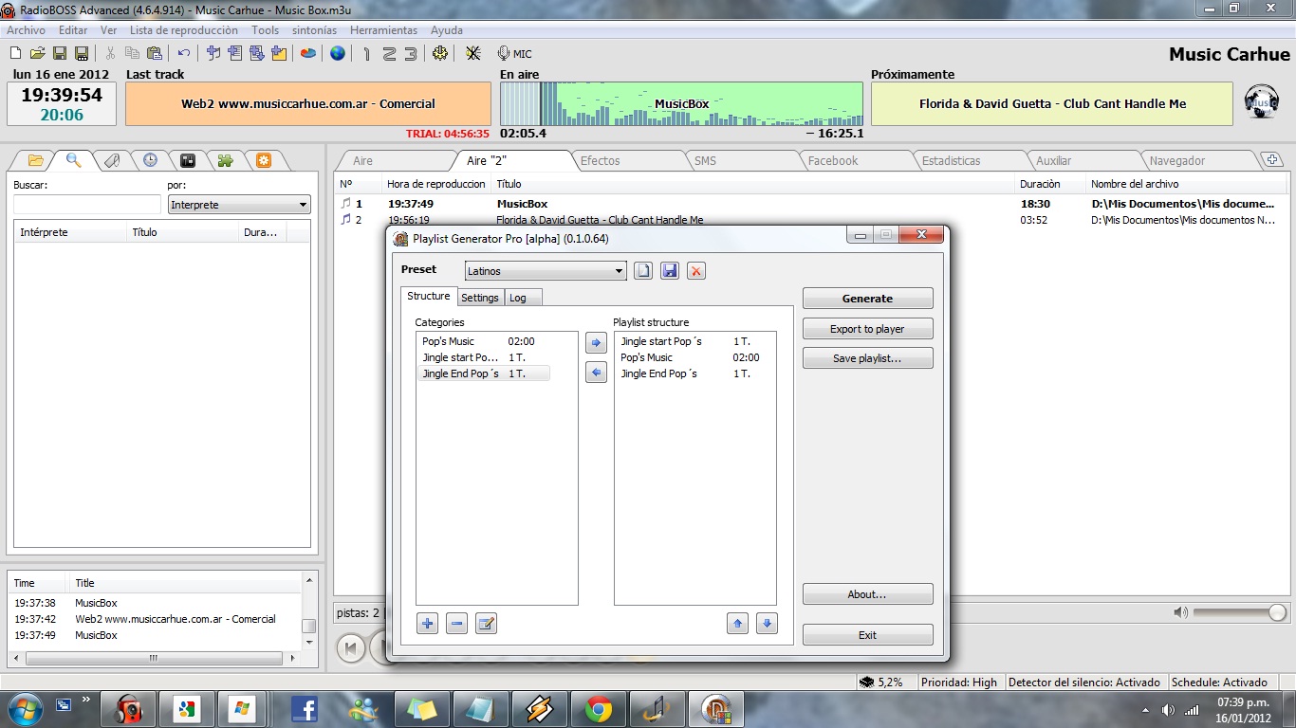
Task: Paste using the clipboard toolbar icon
Action: [155, 54]
